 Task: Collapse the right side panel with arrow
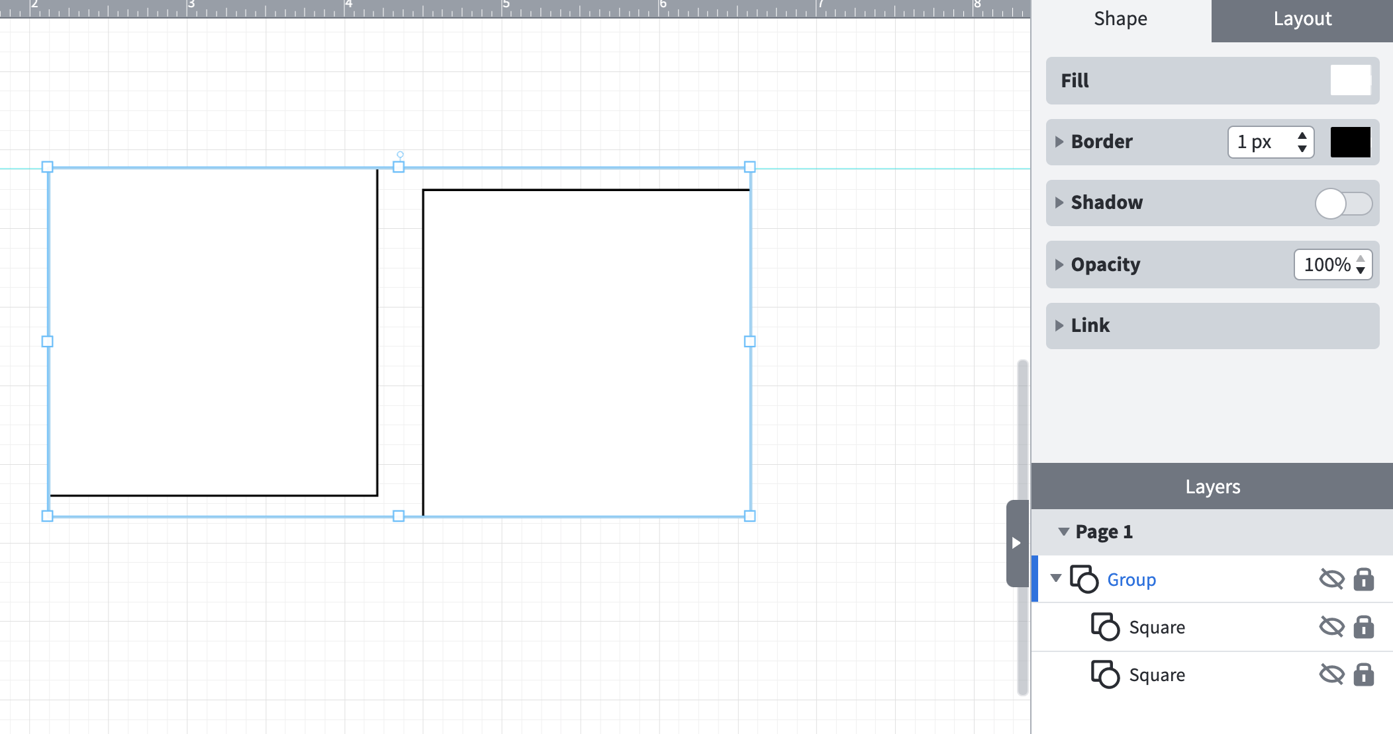[x=1017, y=543]
